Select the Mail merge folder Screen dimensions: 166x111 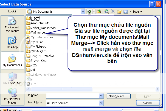(36, 33)
